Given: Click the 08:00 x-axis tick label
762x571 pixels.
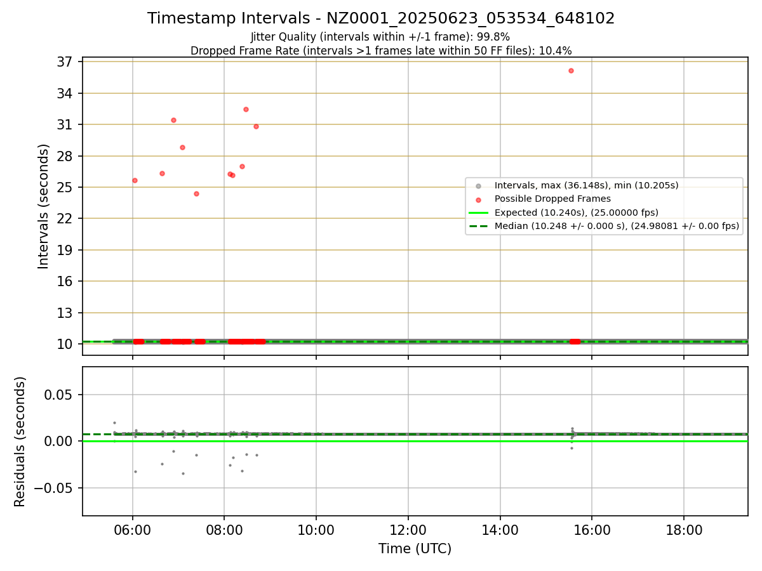Looking at the screenshot, I should click(224, 530).
